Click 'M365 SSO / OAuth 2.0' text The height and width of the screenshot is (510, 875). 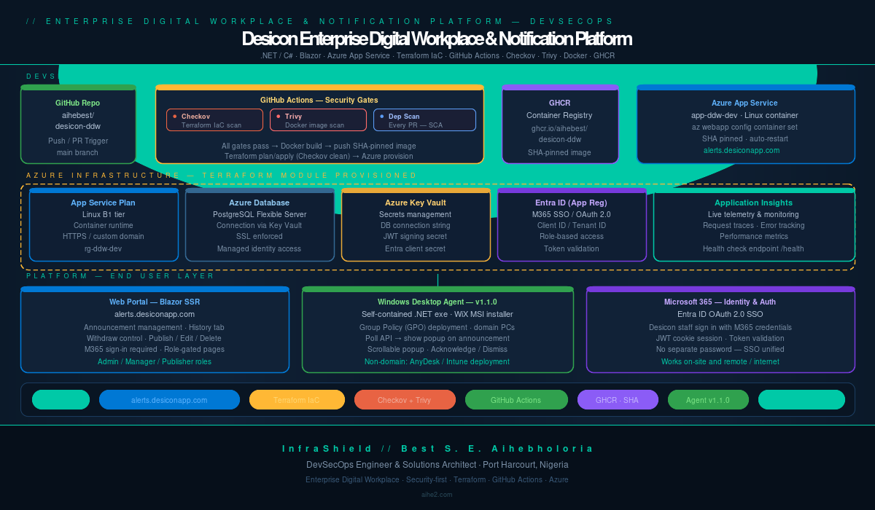tap(572, 214)
